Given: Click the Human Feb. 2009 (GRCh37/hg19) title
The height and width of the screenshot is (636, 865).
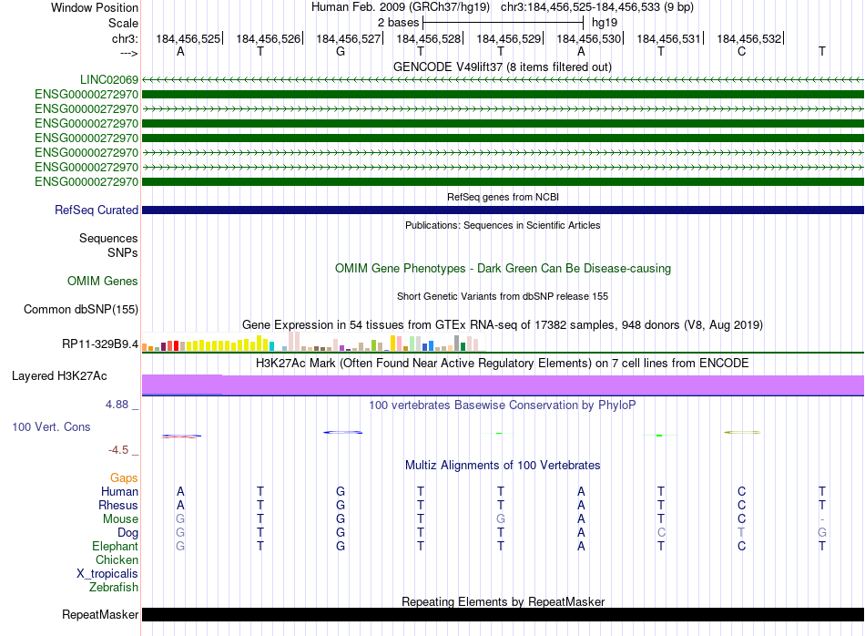Looking at the screenshot, I should (401, 7).
